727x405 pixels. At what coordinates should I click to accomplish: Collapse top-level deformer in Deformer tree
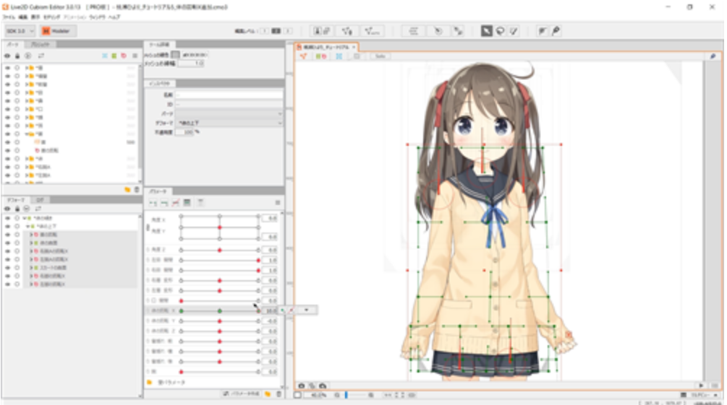click(25, 218)
